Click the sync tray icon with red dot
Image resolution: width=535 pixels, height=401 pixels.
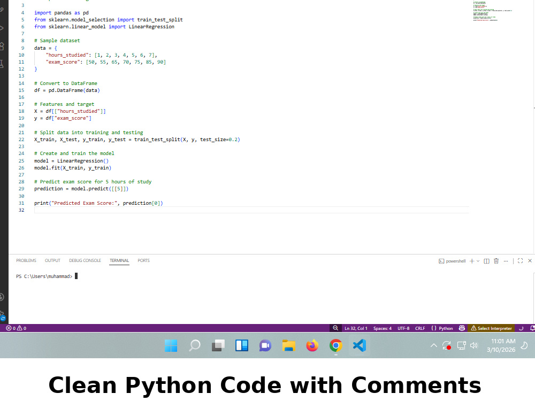click(x=447, y=345)
